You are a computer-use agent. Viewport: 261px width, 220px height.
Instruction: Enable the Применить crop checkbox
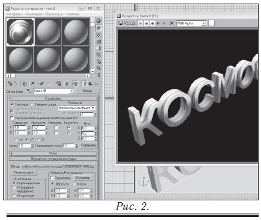click(x=52, y=178)
